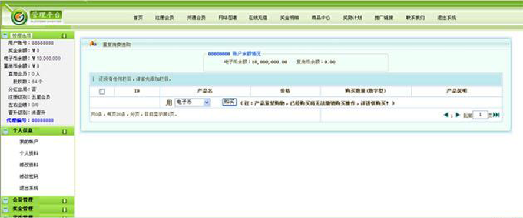Screen dimensions: 523x218
Task: Click the 产品说明 column header
Action: pos(456,91)
